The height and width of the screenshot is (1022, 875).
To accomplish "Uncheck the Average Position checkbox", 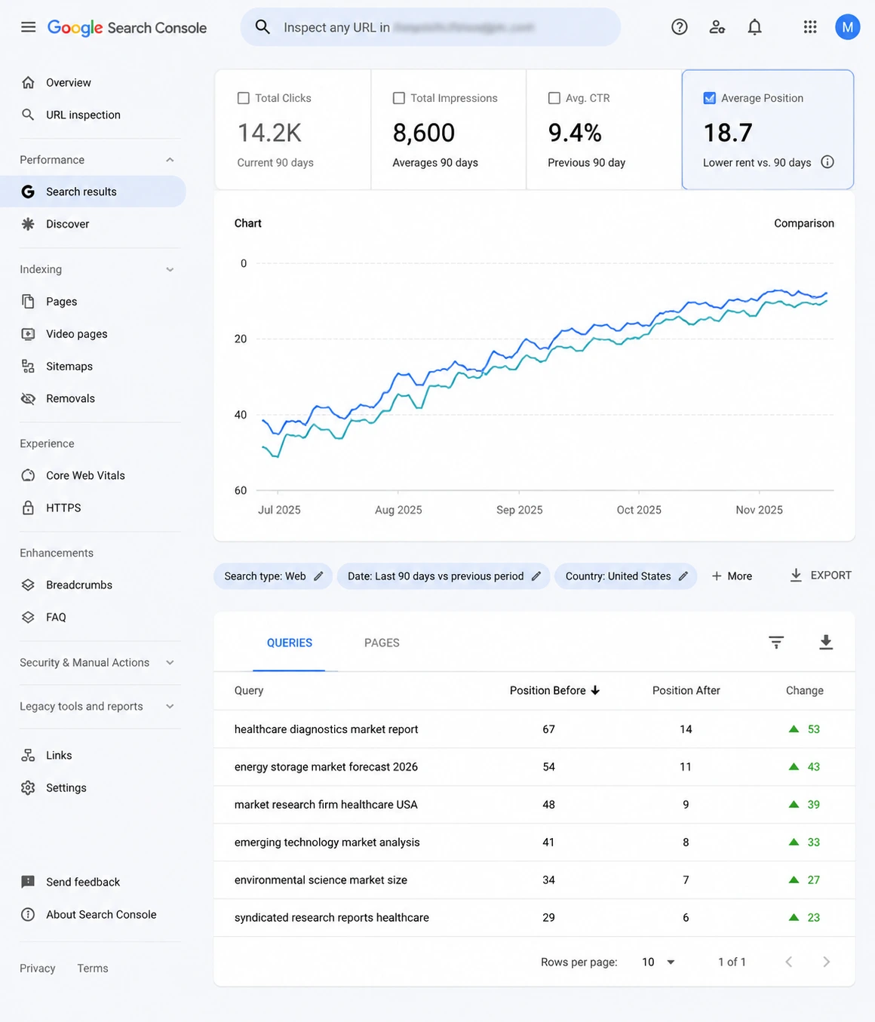I will (710, 98).
